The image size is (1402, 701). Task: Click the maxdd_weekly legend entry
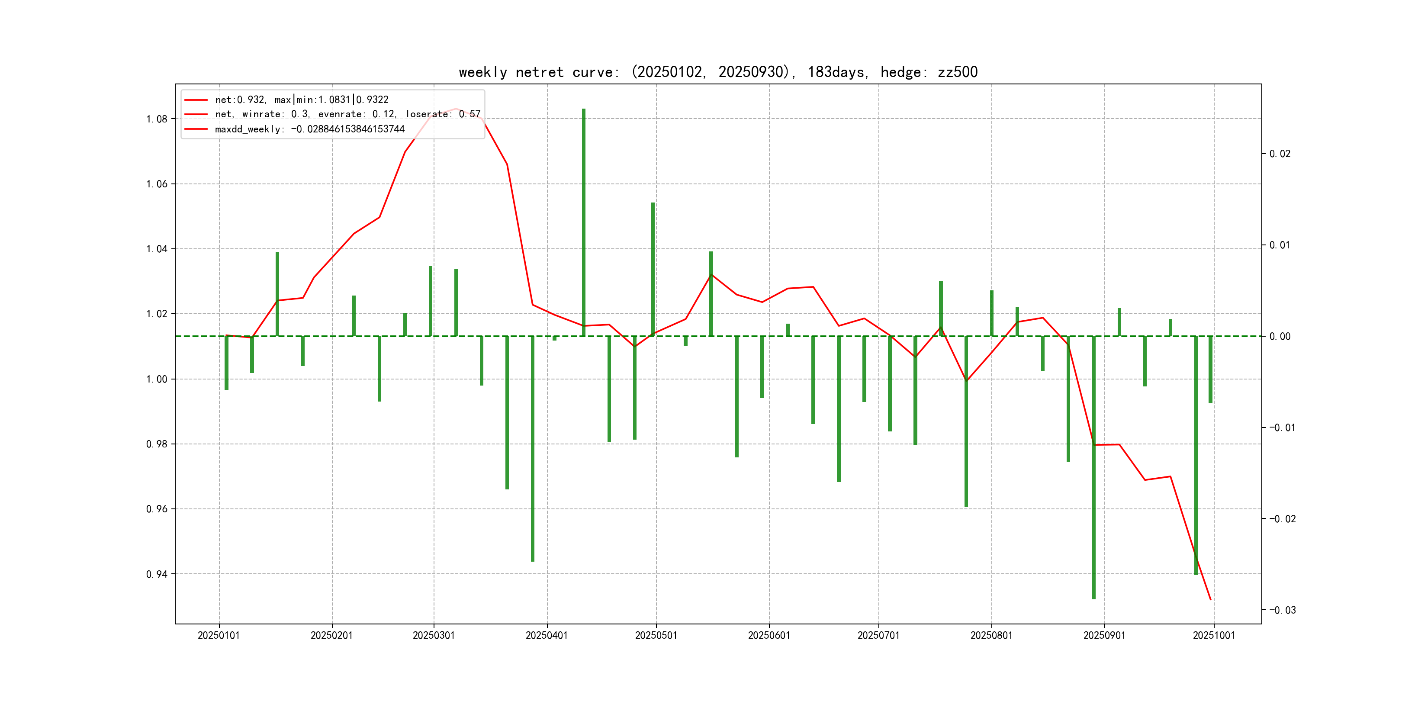tap(310, 129)
